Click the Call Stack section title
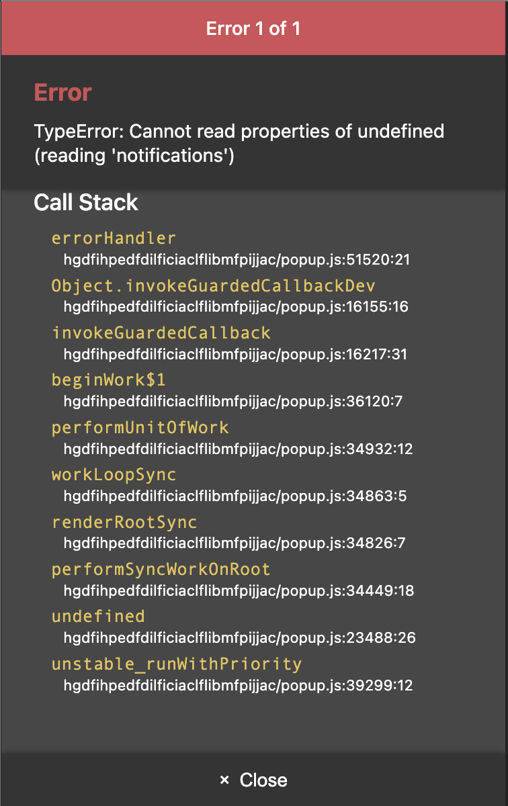Screen dimensions: 508x806 (x=86, y=202)
